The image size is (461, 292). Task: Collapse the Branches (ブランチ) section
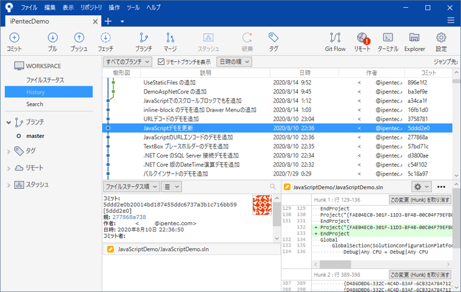pos(8,122)
